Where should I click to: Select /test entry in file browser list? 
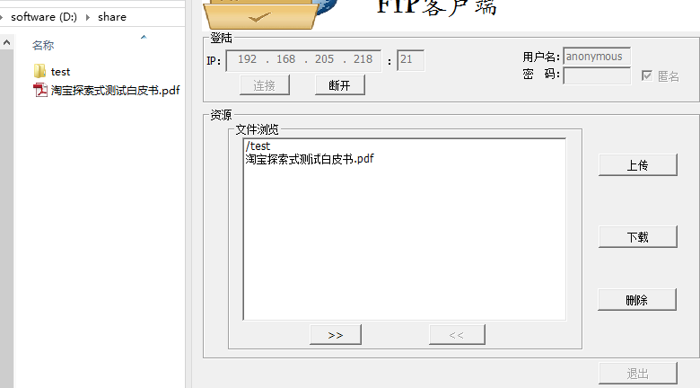coord(258,146)
